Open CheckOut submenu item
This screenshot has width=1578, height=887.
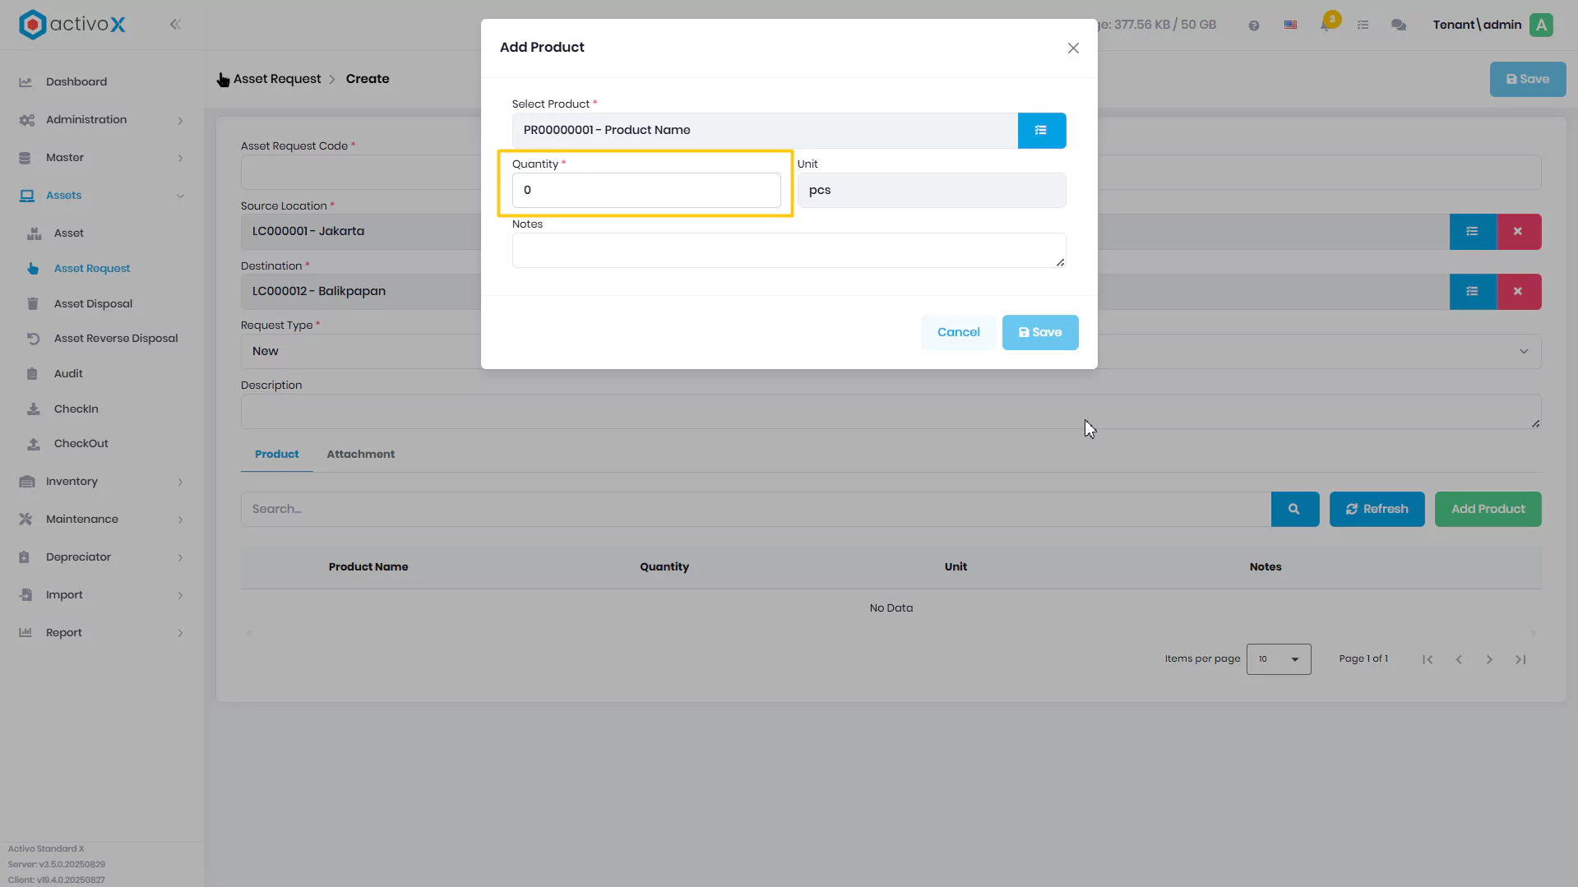(81, 444)
